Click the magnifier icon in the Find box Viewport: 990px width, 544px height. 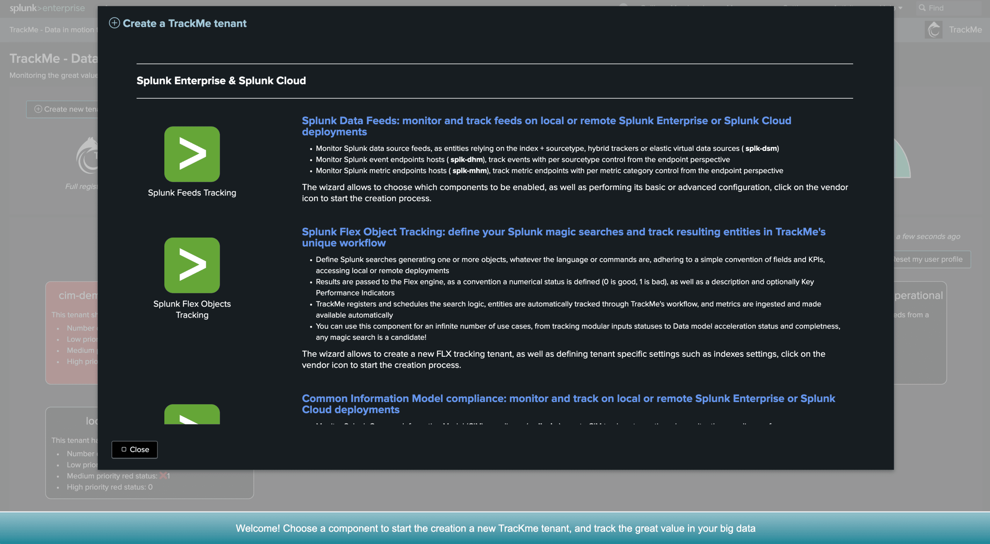(922, 8)
